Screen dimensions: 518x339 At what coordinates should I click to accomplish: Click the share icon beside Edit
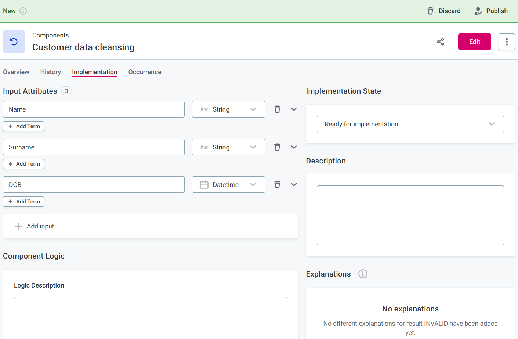[441, 42]
